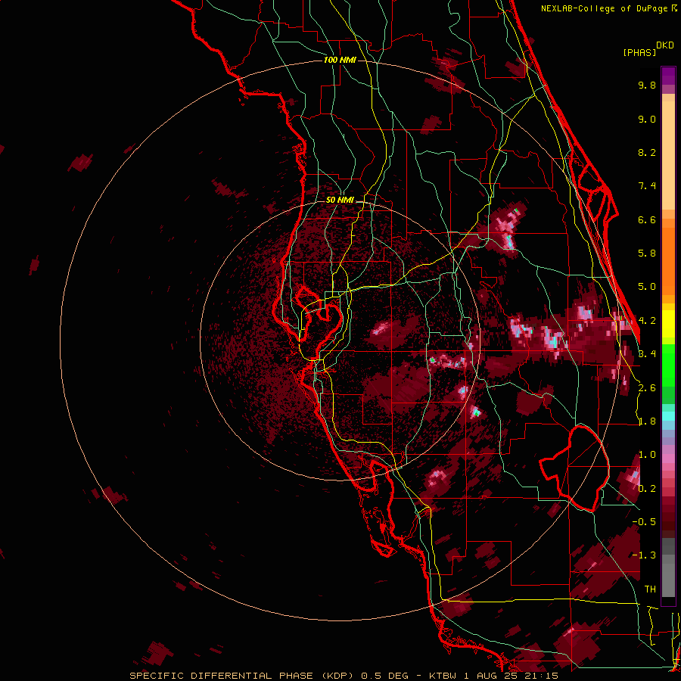Click the SPECIFIC DIFFERENTIAL PHASE (KDP) caption
Viewport: 681px width, 681px height.
[240, 676]
